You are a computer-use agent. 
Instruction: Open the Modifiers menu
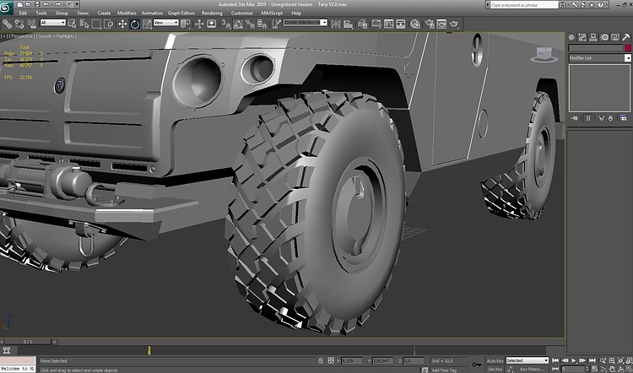tap(127, 13)
